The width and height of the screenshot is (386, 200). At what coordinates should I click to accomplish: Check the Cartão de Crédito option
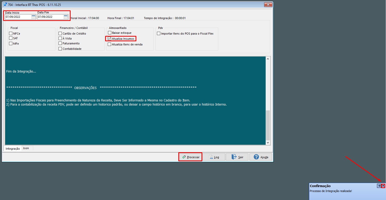(60, 33)
